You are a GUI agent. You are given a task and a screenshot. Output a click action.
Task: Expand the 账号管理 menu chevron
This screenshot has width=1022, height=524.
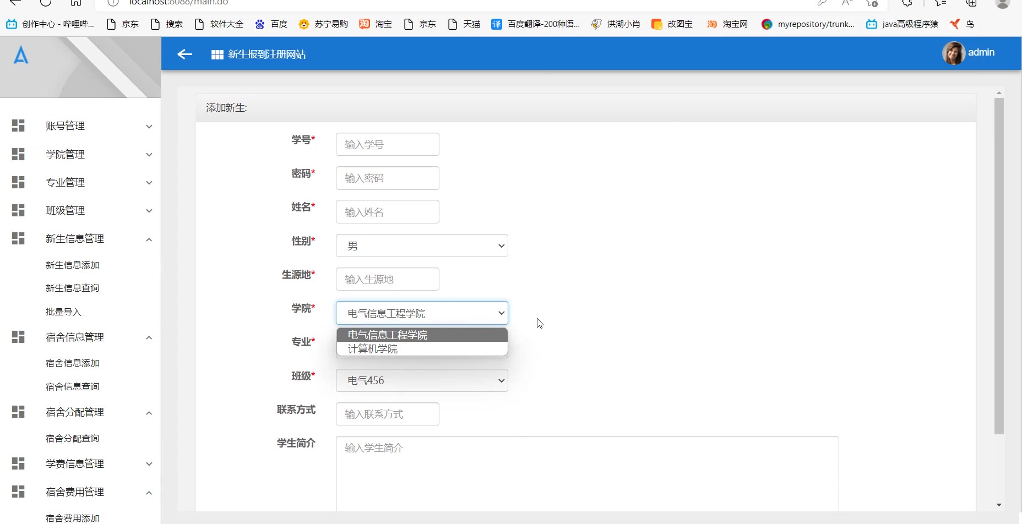(149, 126)
